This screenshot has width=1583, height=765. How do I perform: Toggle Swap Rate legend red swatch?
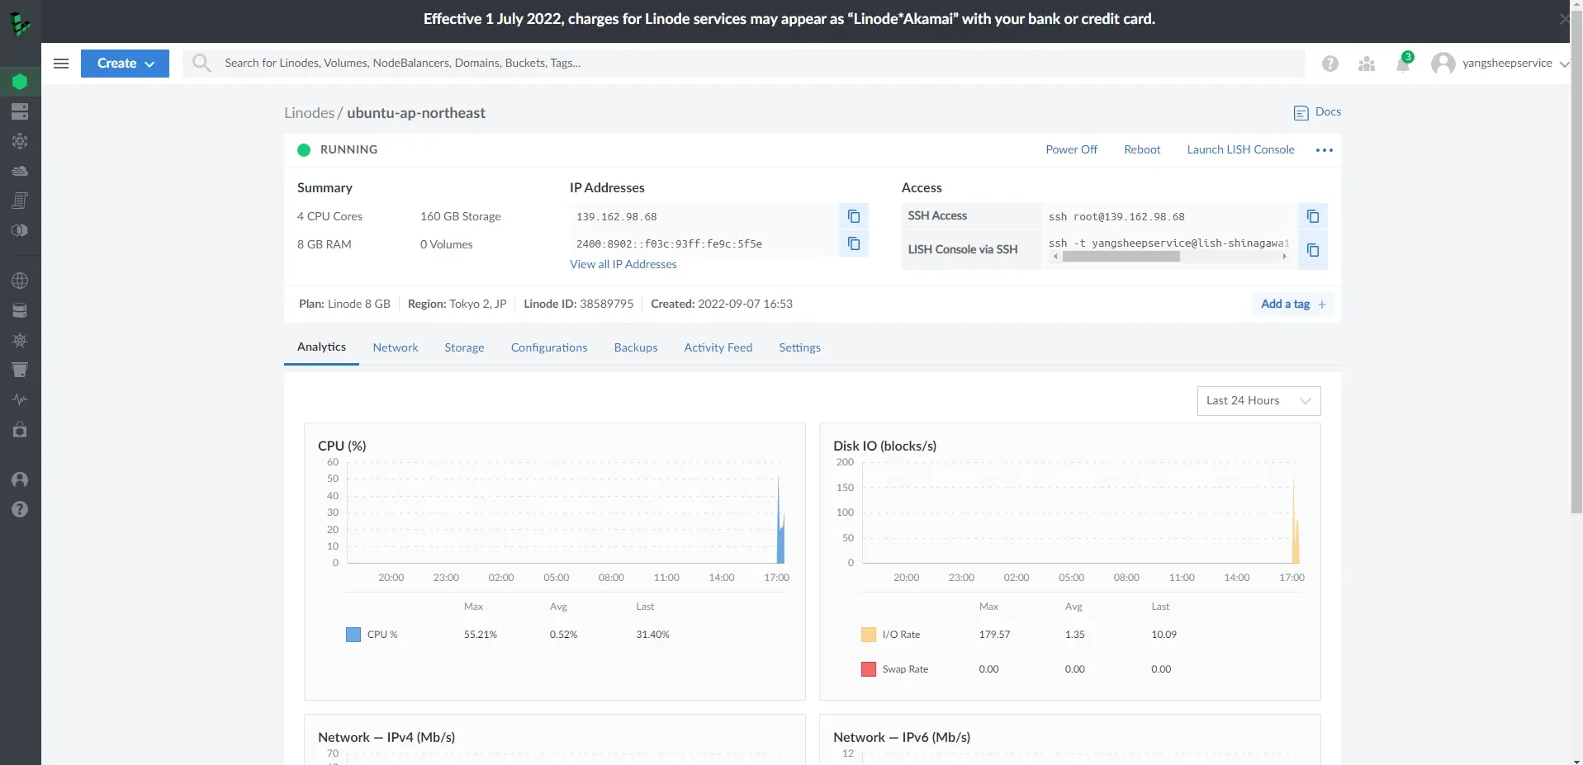coord(869,669)
